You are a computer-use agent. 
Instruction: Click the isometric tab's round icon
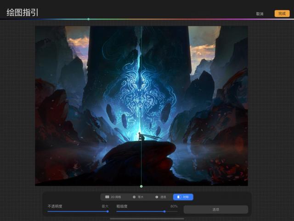[134, 197]
